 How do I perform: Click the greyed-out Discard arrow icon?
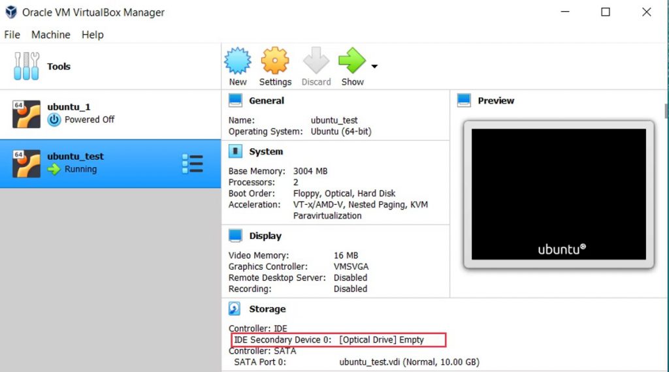pyautogui.click(x=316, y=62)
